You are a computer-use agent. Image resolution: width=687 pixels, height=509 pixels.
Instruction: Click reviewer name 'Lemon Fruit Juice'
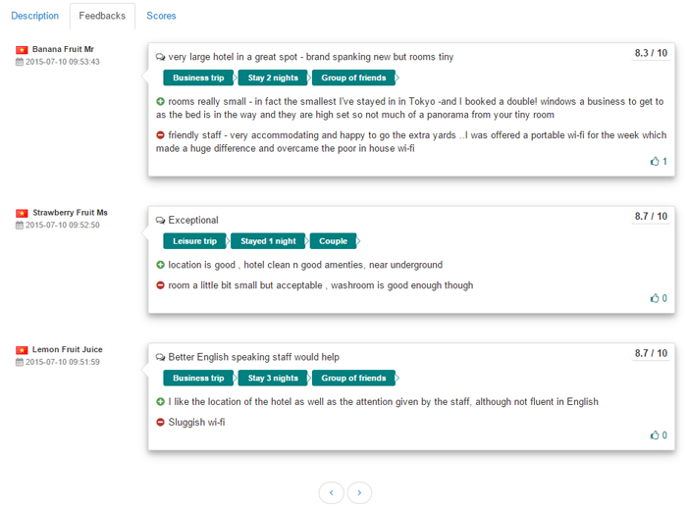tap(68, 350)
